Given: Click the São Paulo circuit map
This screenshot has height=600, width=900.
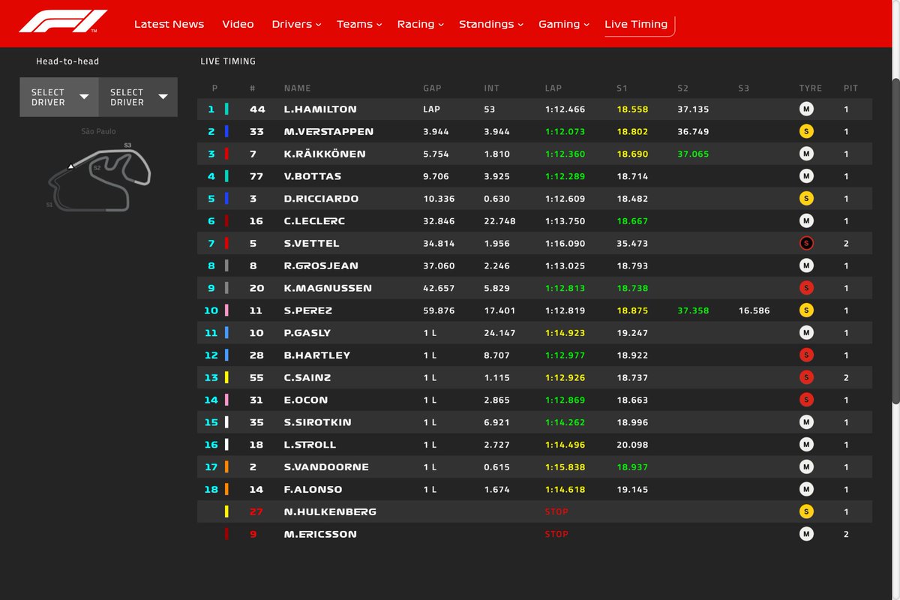Looking at the screenshot, I should 98,177.
